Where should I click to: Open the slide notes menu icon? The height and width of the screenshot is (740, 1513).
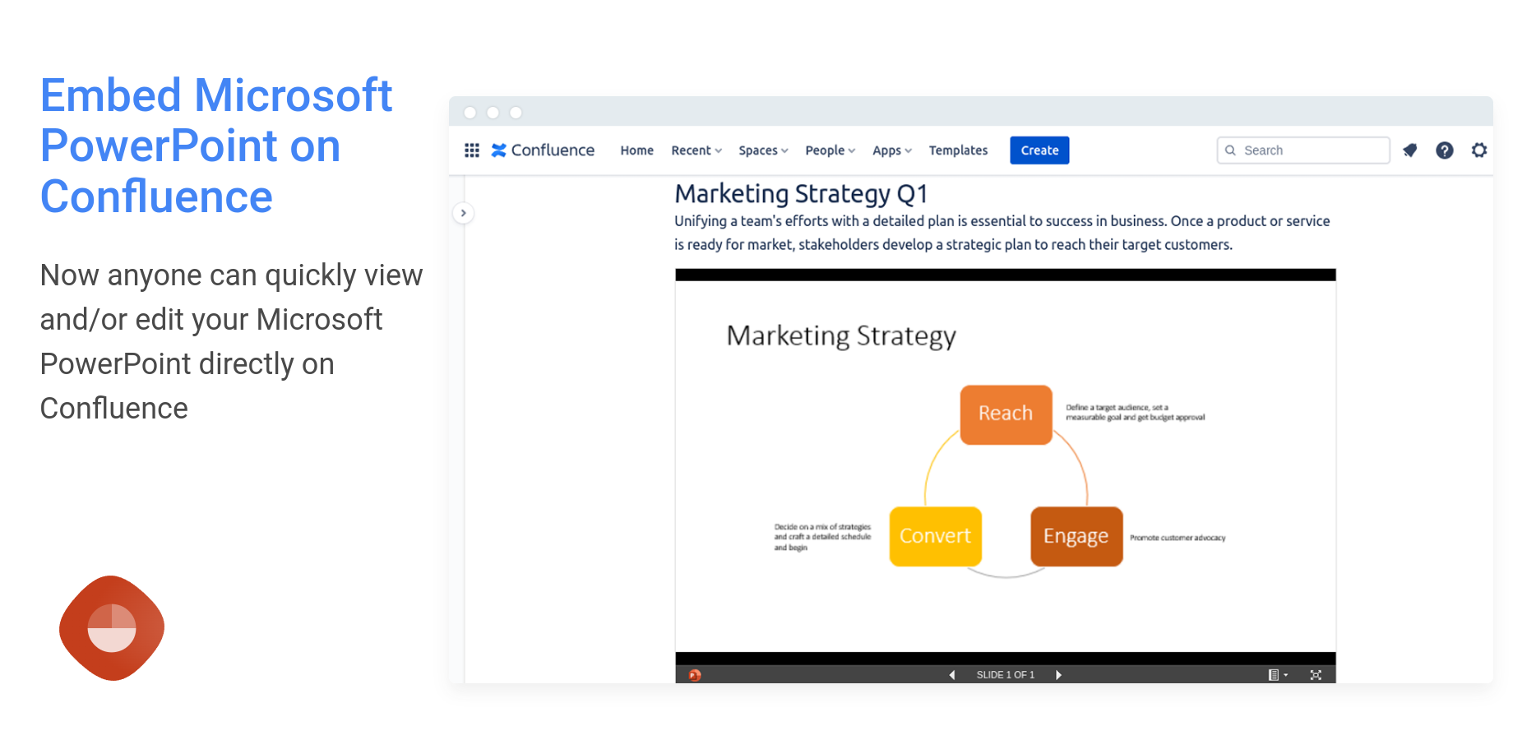pos(1277,675)
